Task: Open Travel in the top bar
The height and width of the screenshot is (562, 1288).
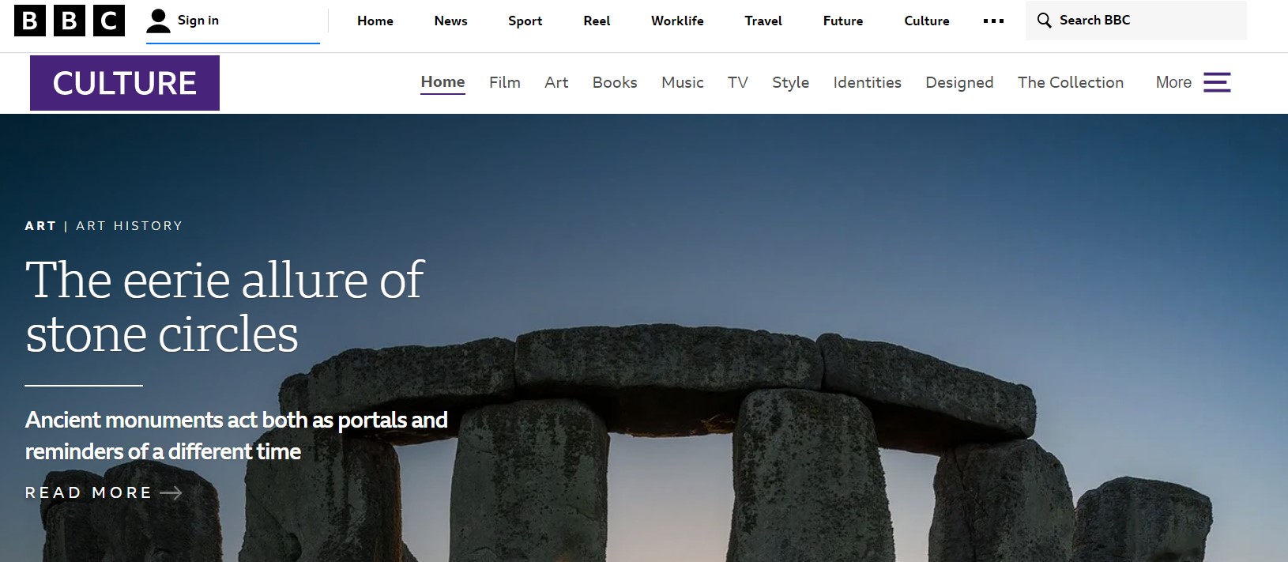Action: pos(763,21)
